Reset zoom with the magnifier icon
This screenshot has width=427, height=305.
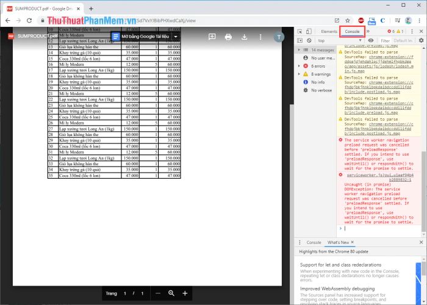tap(171, 293)
